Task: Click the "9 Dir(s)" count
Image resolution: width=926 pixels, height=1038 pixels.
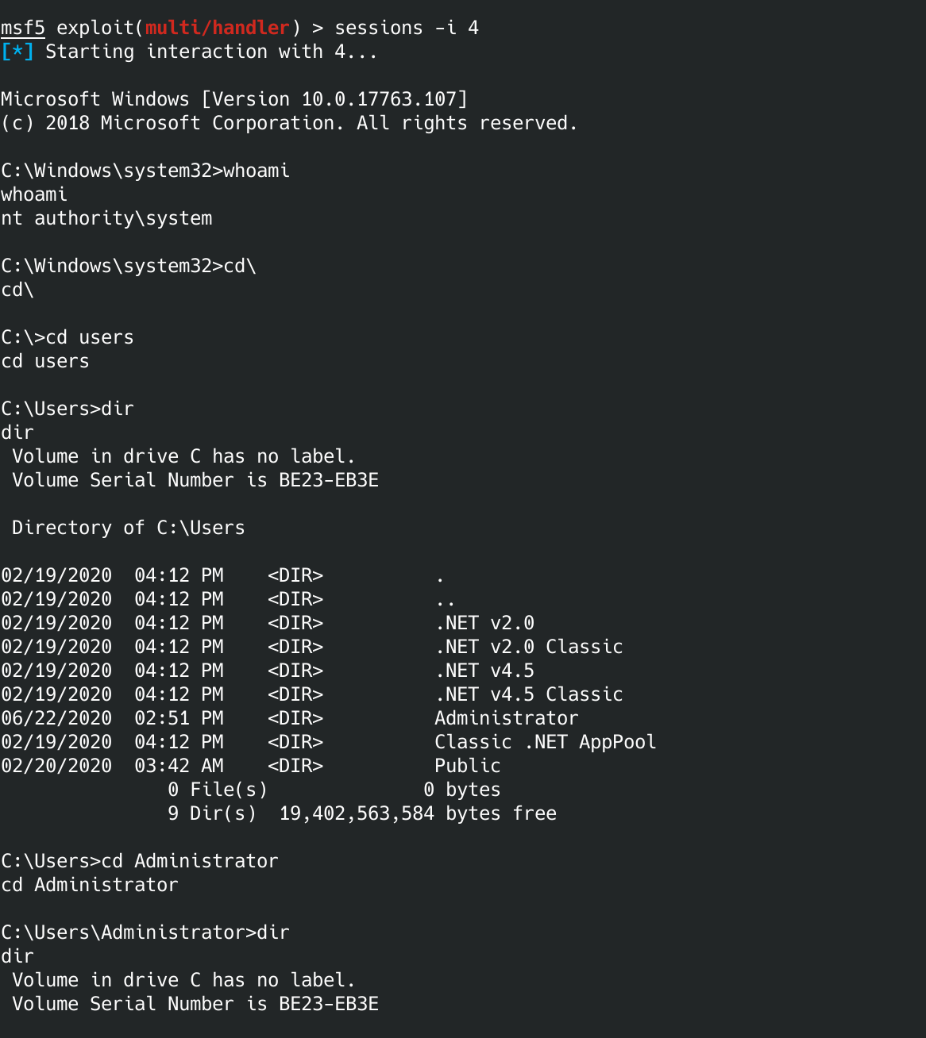Action: tap(212, 813)
